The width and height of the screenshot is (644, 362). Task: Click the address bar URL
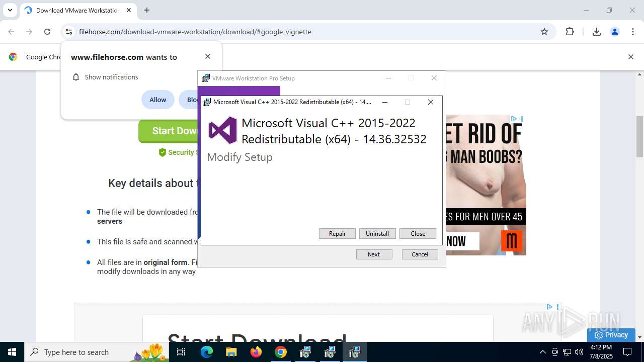(x=195, y=32)
